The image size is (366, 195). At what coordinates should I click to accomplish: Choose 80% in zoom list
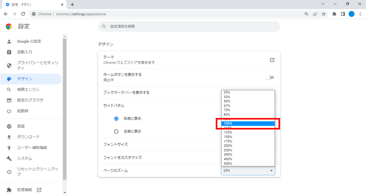(248, 114)
